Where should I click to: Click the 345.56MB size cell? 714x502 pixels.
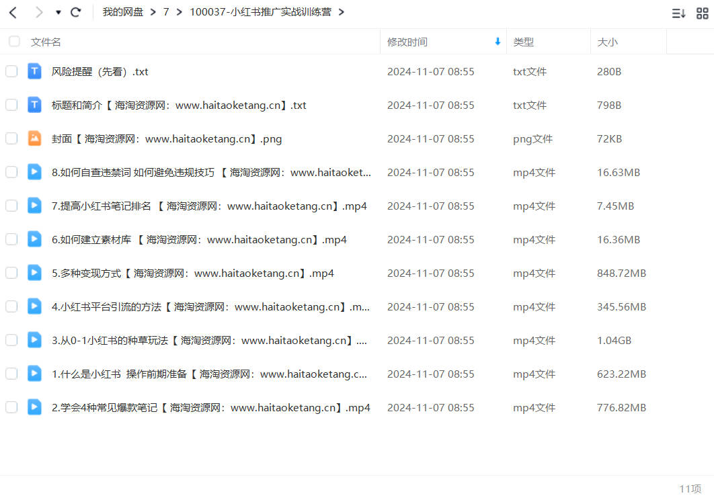(621, 306)
